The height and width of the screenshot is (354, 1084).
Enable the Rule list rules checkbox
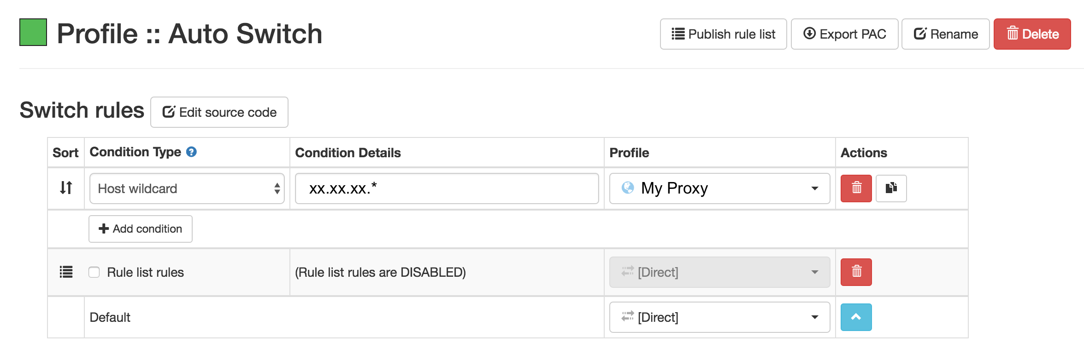[x=94, y=272]
